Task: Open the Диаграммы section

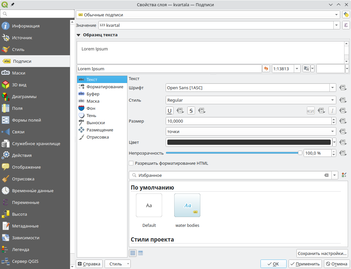Action: pos(35,97)
